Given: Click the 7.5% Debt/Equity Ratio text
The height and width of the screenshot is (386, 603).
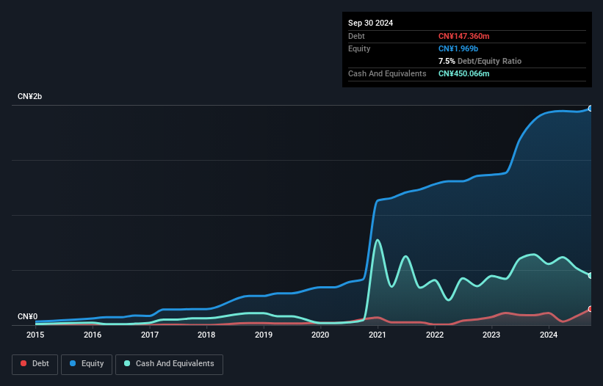Looking at the screenshot, I should click(480, 61).
